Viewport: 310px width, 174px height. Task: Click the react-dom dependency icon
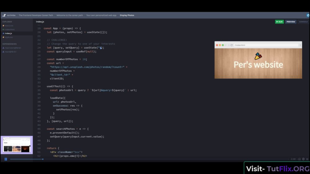(3, 48)
